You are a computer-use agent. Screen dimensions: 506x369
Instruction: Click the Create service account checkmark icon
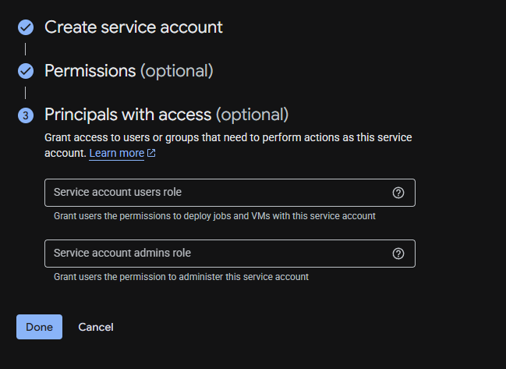[x=26, y=27]
